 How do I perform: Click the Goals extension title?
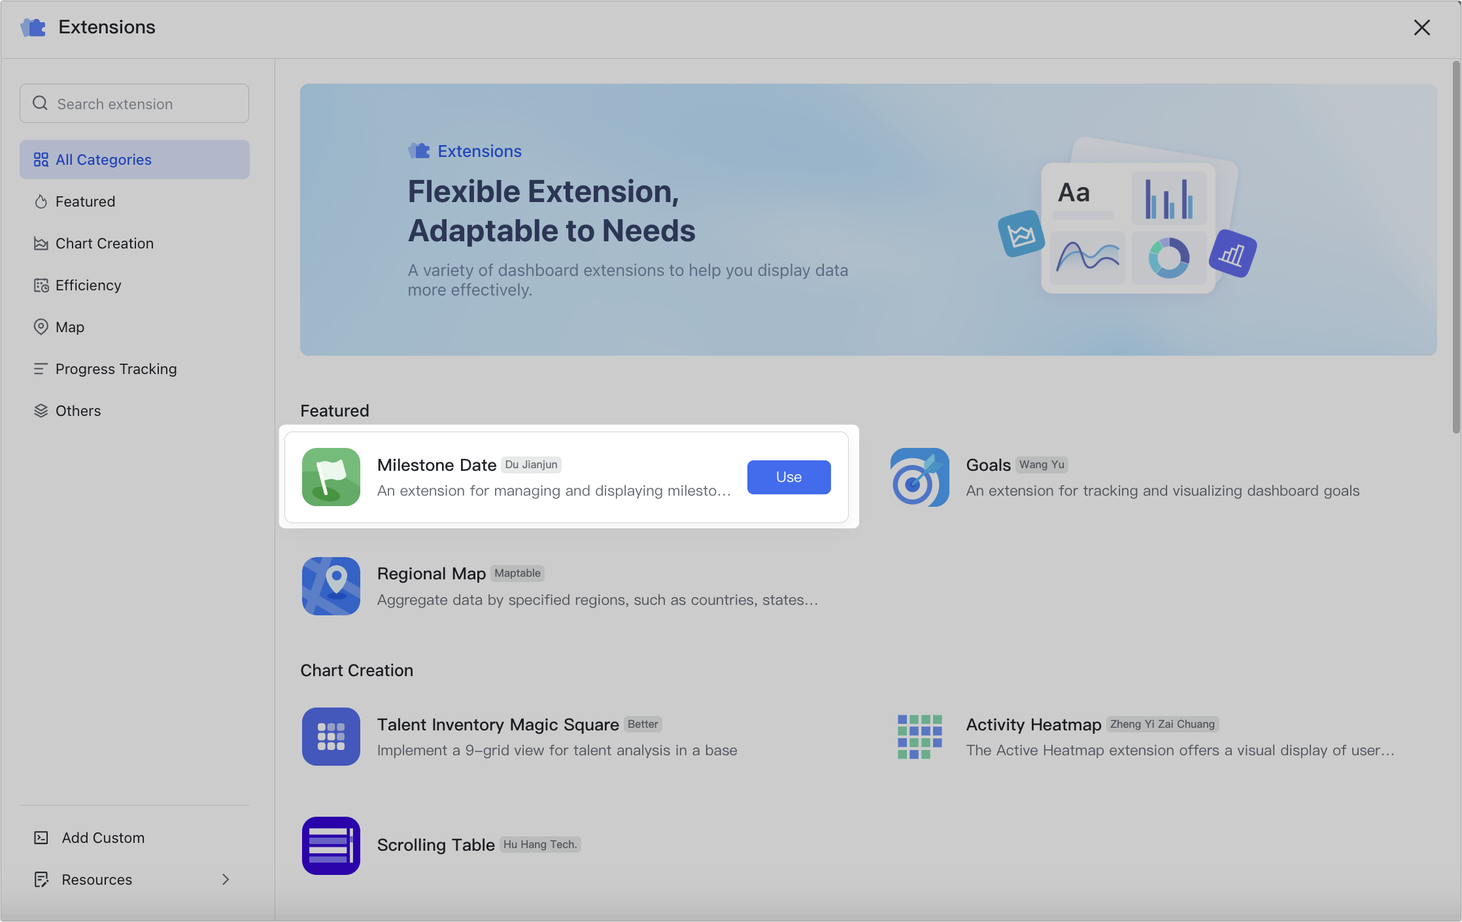pos(988,465)
